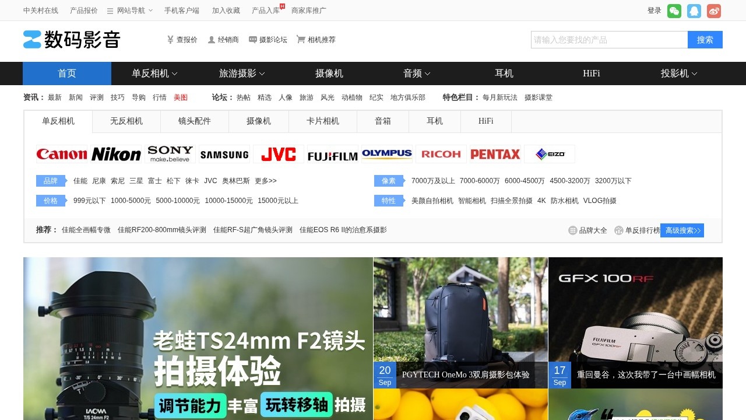The width and height of the screenshot is (746, 420).
Task: Select the JVC brand logo
Action: [x=279, y=154]
